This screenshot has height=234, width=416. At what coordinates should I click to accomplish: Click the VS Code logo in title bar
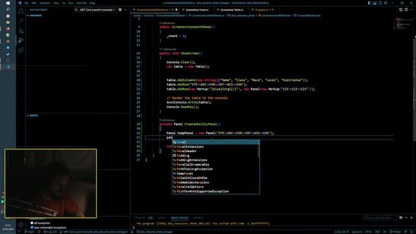click(x=19, y=3)
